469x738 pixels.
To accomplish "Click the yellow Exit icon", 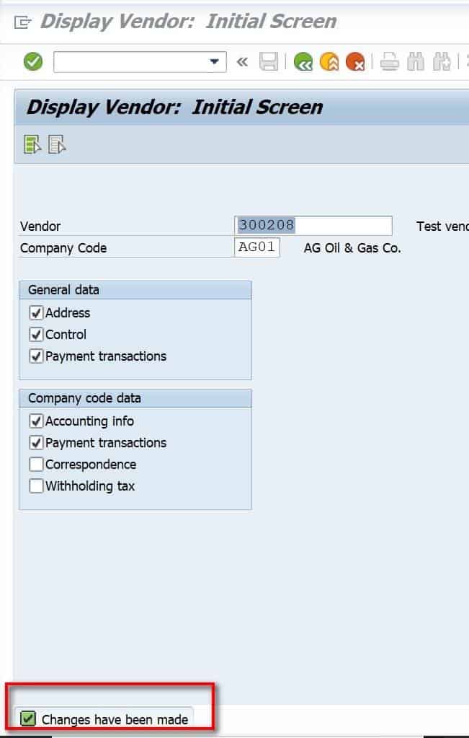I will pos(329,62).
